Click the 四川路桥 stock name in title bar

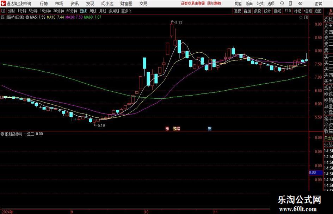pyautogui.click(x=214, y=4)
